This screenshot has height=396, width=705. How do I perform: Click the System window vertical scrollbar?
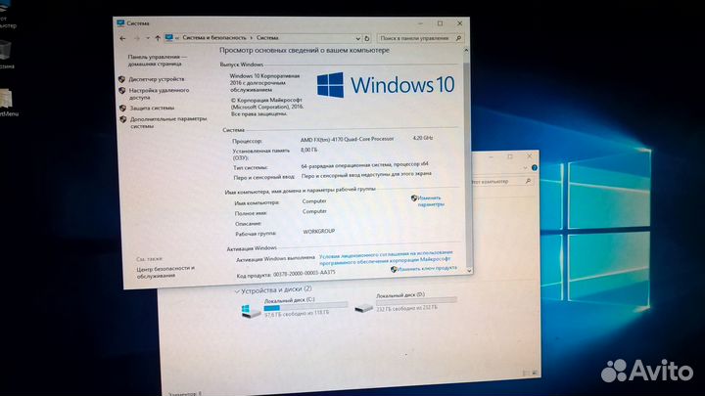tap(467, 159)
